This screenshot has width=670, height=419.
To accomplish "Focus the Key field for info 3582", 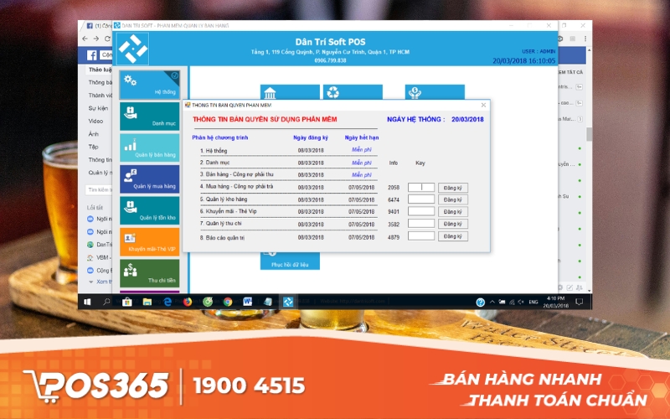I will tap(421, 223).
